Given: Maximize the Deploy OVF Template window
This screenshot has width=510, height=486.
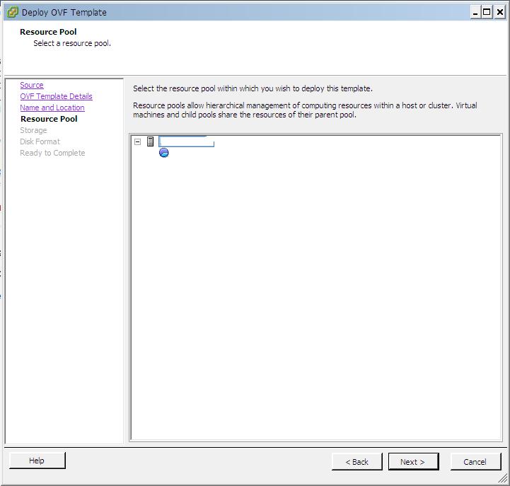Looking at the screenshot, I should [x=487, y=13].
